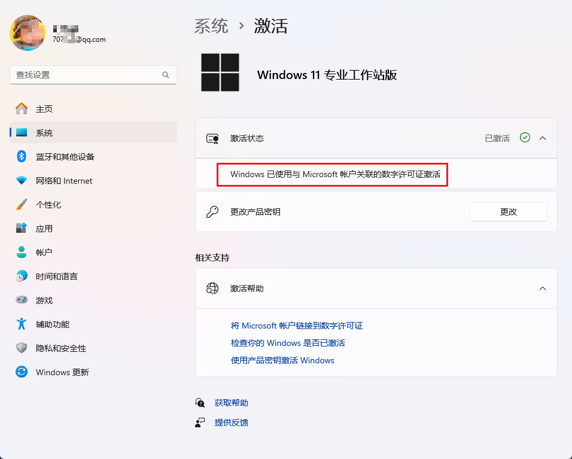Open the 主页 home icon

pos(22,109)
